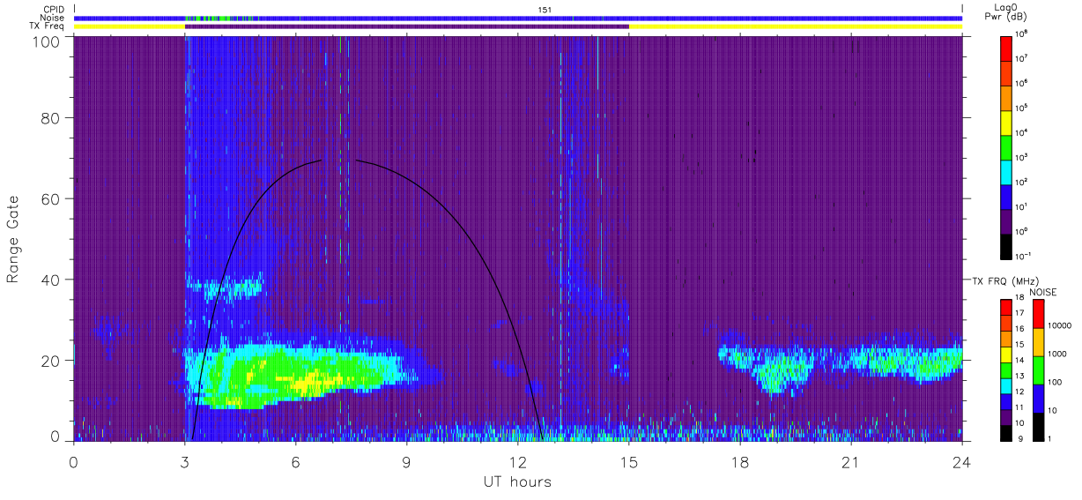The image size is (1082, 500).
Task: Click the TX FRQ colorbar label "11"
Action: coord(1020,407)
